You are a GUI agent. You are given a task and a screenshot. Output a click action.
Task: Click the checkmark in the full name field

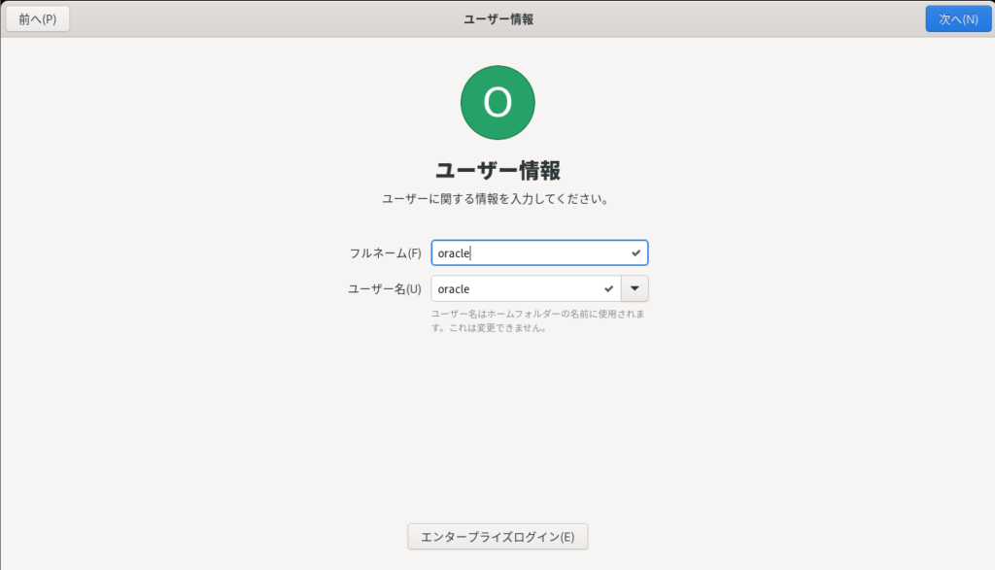click(635, 253)
